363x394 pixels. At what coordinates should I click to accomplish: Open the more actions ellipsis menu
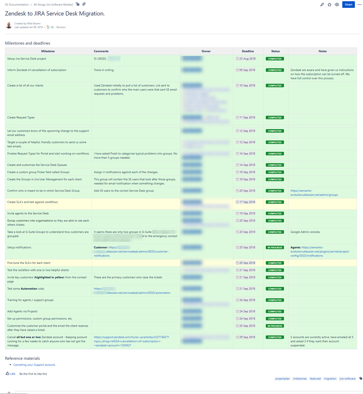(x=359, y=4)
